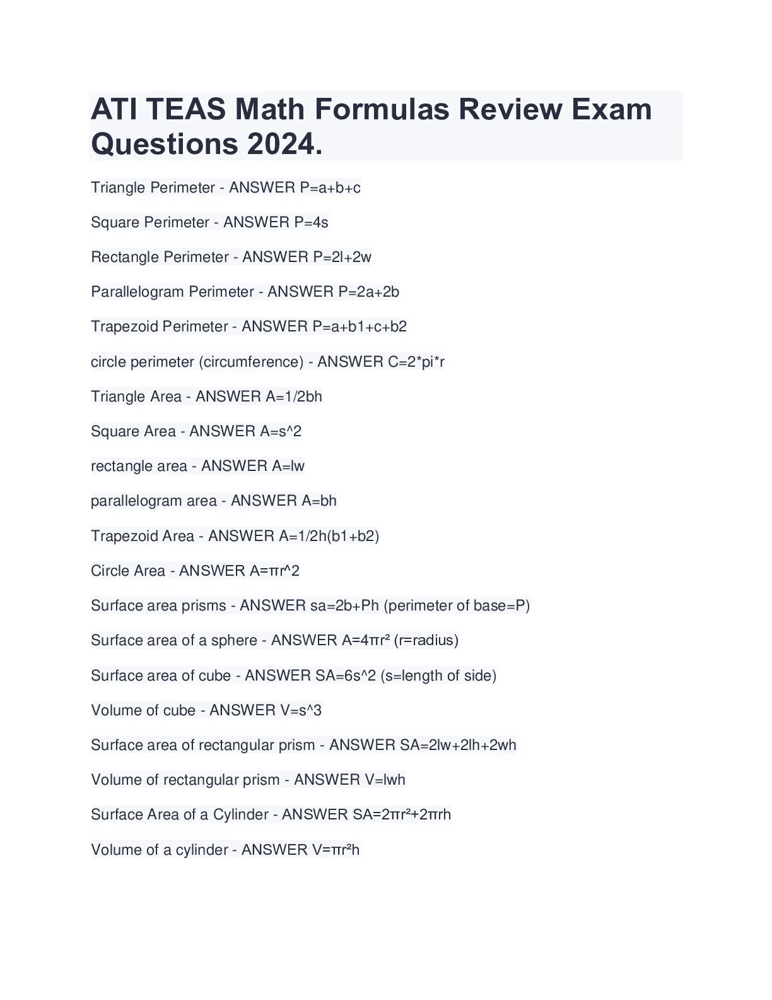Select Surface area of rectangular prism line
772x1000 pixels.
tap(304, 745)
